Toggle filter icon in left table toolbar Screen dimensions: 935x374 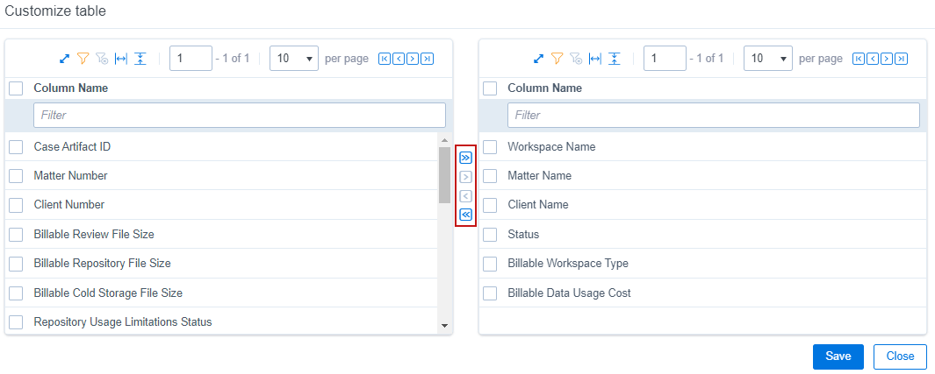pyautogui.click(x=83, y=59)
